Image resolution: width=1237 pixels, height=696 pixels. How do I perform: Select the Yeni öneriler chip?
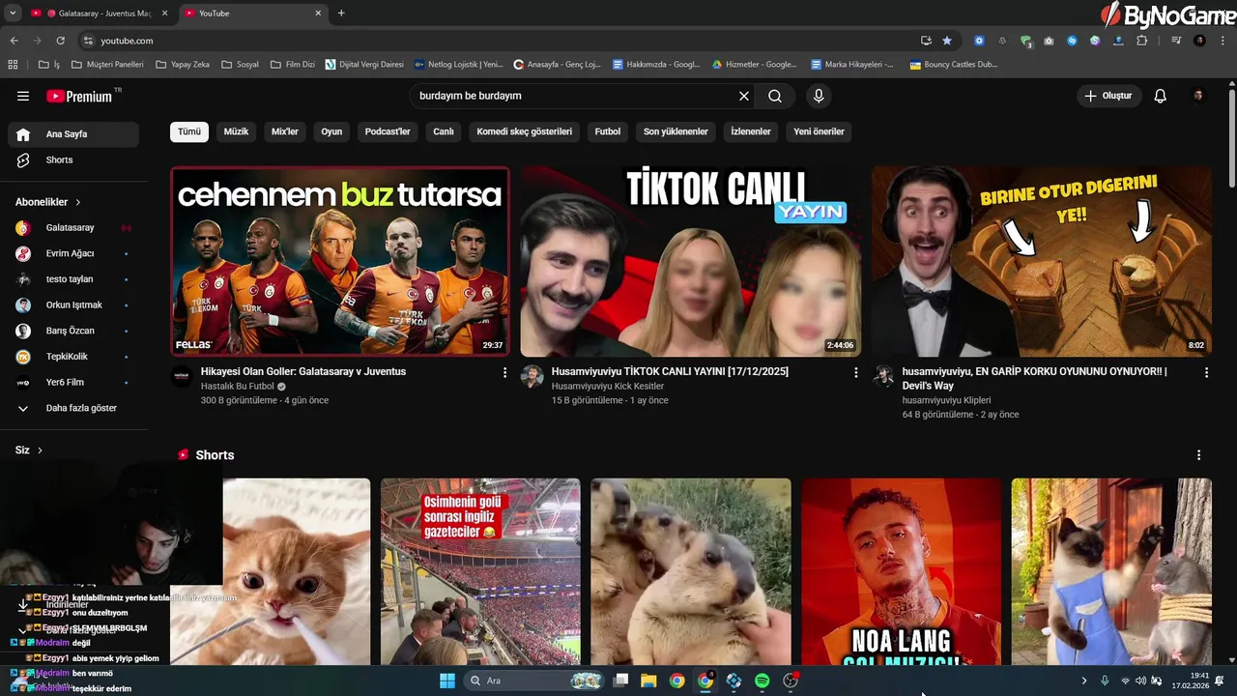point(819,131)
